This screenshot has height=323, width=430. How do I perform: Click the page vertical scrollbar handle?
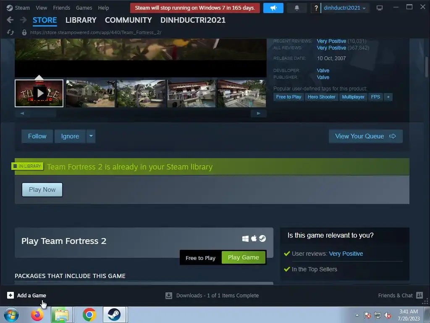tap(427, 67)
